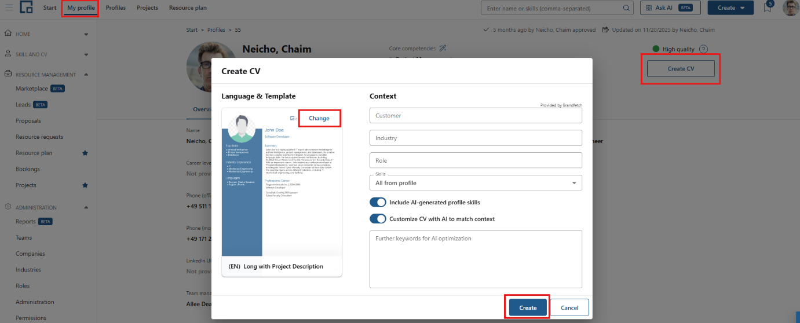Click the Profiles breadcrumb link
This screenshot has width=800, height=323.
[216, 30]
